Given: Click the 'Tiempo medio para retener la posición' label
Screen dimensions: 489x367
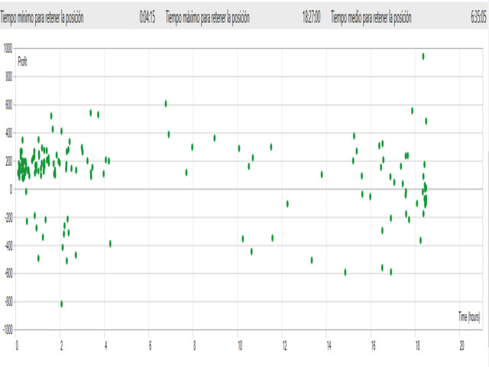Looking at the screenshot, I should coord(371,16).
